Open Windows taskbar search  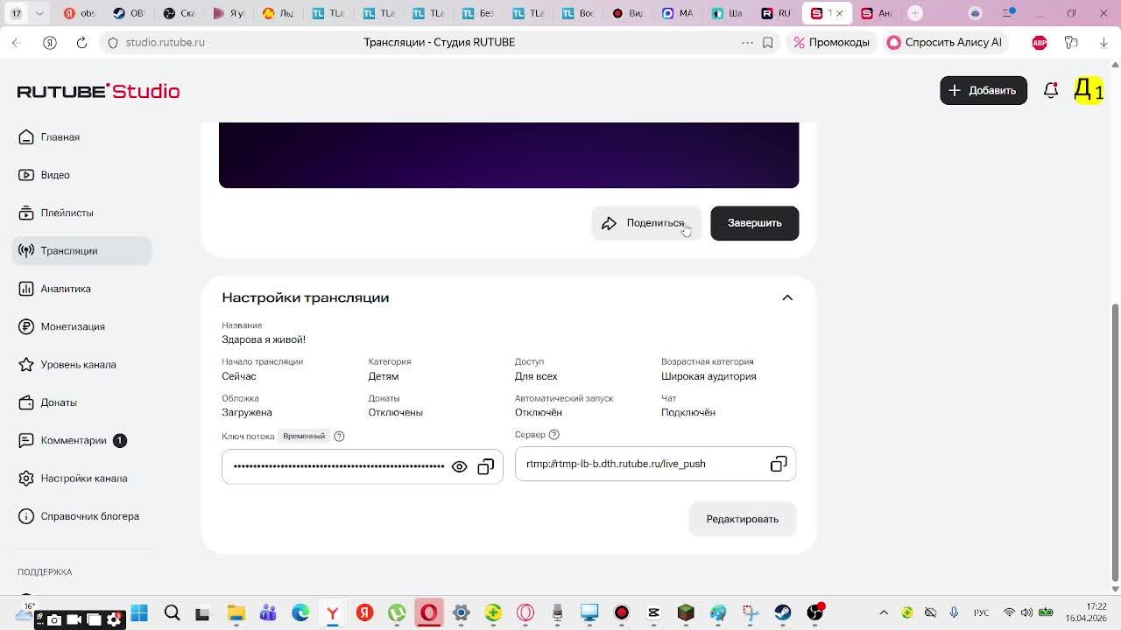[172, 612]
